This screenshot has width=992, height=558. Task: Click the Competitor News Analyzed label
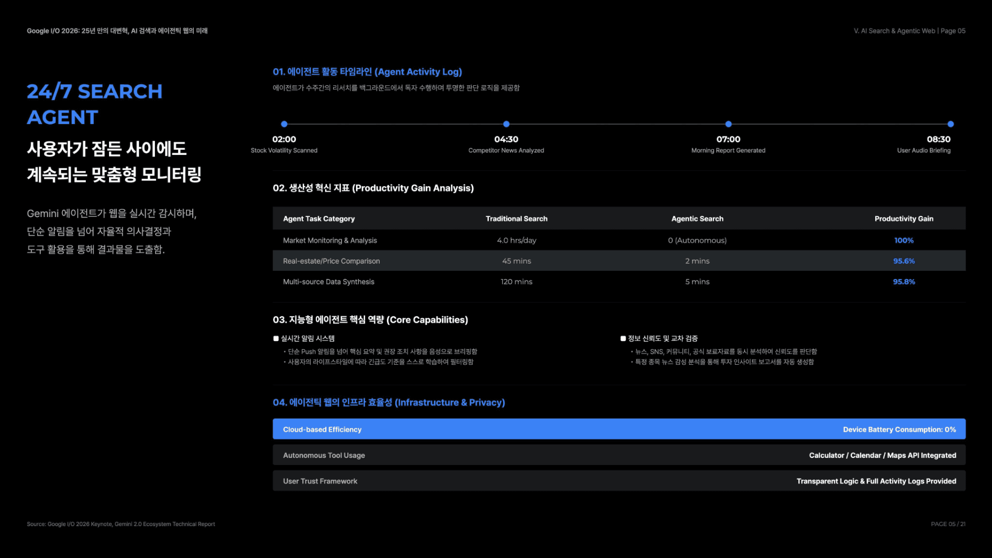point(506,150)
